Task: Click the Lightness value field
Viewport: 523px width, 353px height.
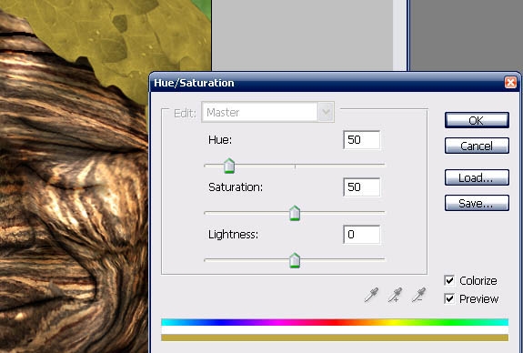Action: click(362, 235)
